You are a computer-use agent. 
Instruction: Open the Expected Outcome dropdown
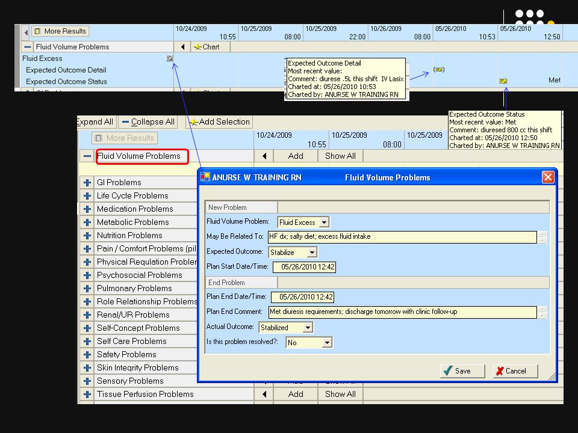click(x=312, y=252)
